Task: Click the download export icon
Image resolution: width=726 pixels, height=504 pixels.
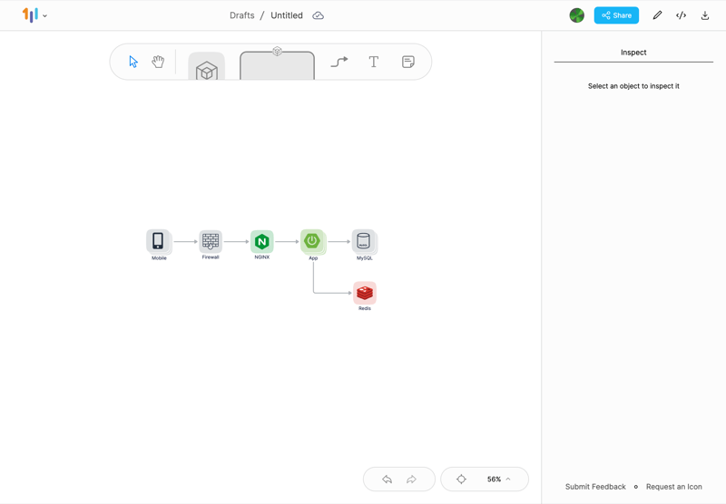Action: pos(705,15)
